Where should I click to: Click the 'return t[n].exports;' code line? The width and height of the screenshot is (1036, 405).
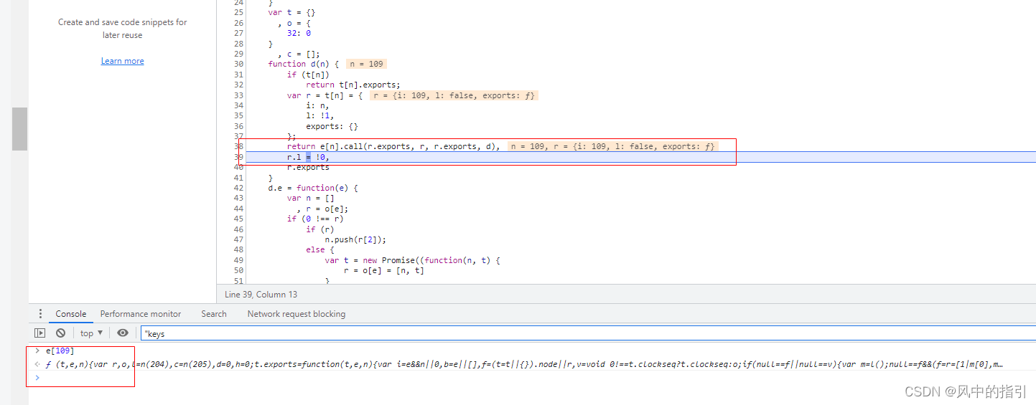[353, 85]
